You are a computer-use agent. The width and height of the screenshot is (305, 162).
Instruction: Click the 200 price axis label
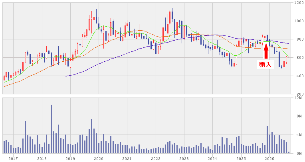pyautogui.click(x=300, y=94)
